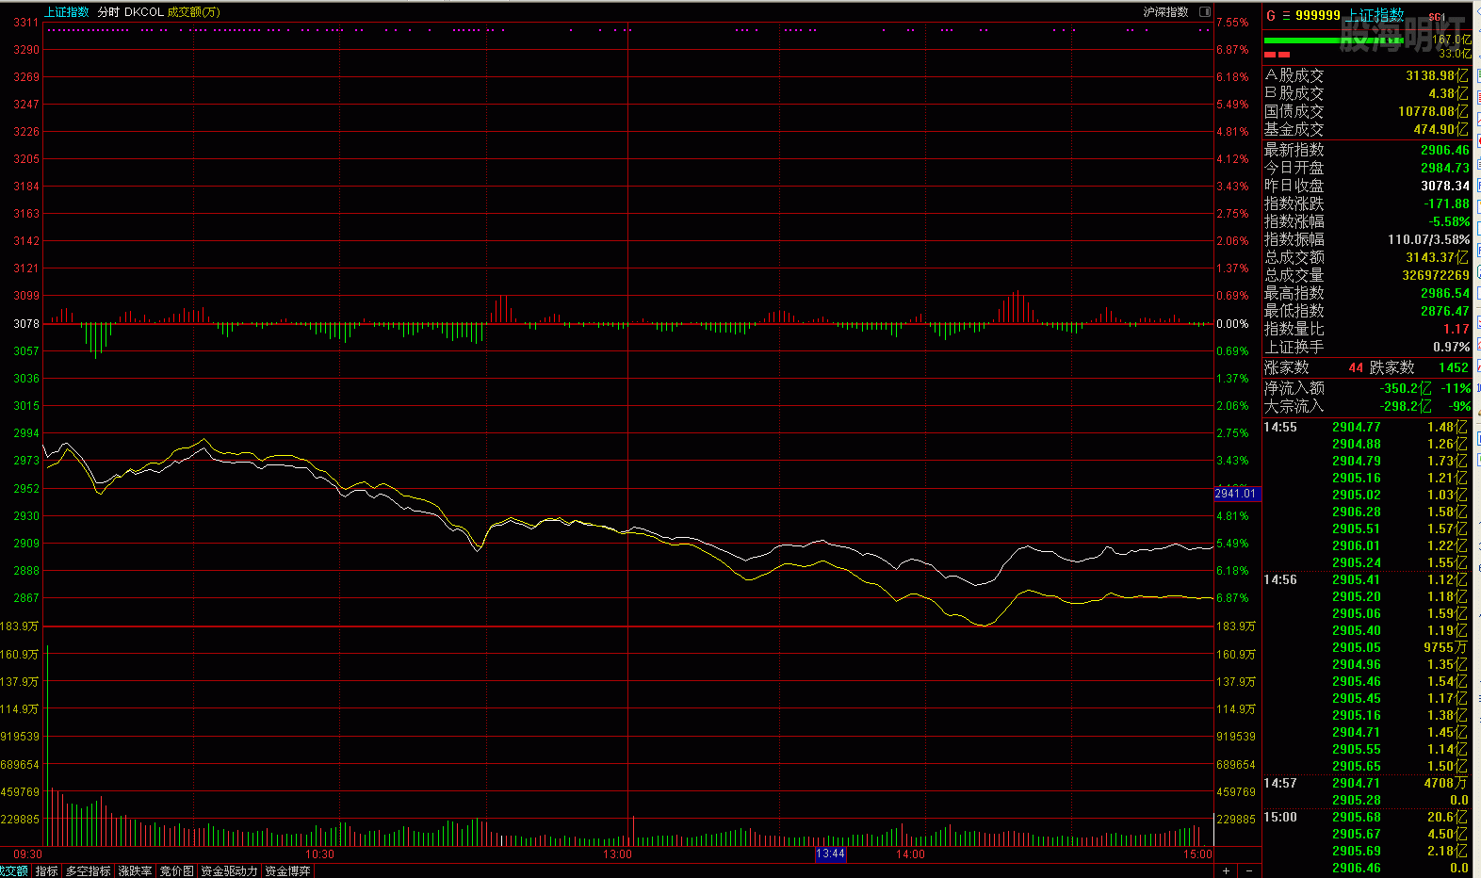The width and height of the screenshot is (1481, 878).
Task: Switch to 指标 tab
Action: pyautogui.click(x=46, y=871)
